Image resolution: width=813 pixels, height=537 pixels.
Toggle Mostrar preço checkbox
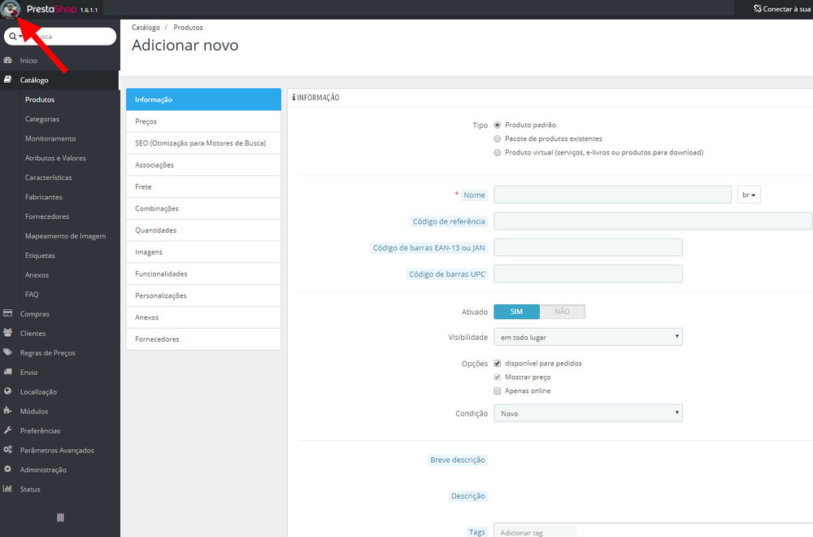[498, 378]
